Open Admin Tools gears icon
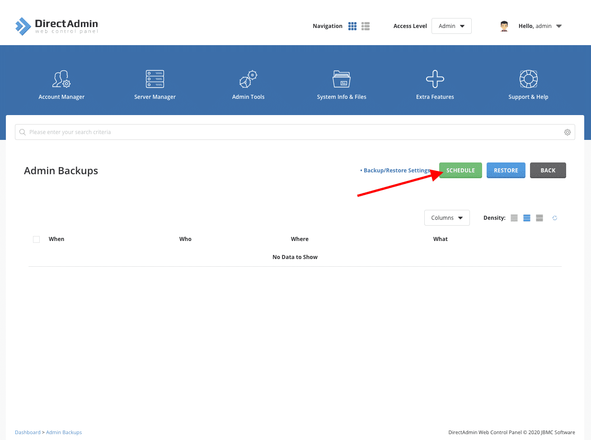The height and width of the screenshot is (440, 591). click(x=248, y=79)
